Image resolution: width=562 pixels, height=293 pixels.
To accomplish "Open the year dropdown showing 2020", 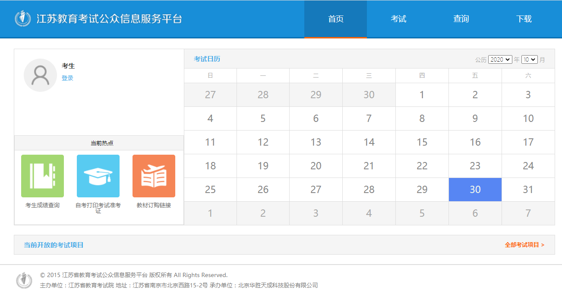I will click(500, 60).
